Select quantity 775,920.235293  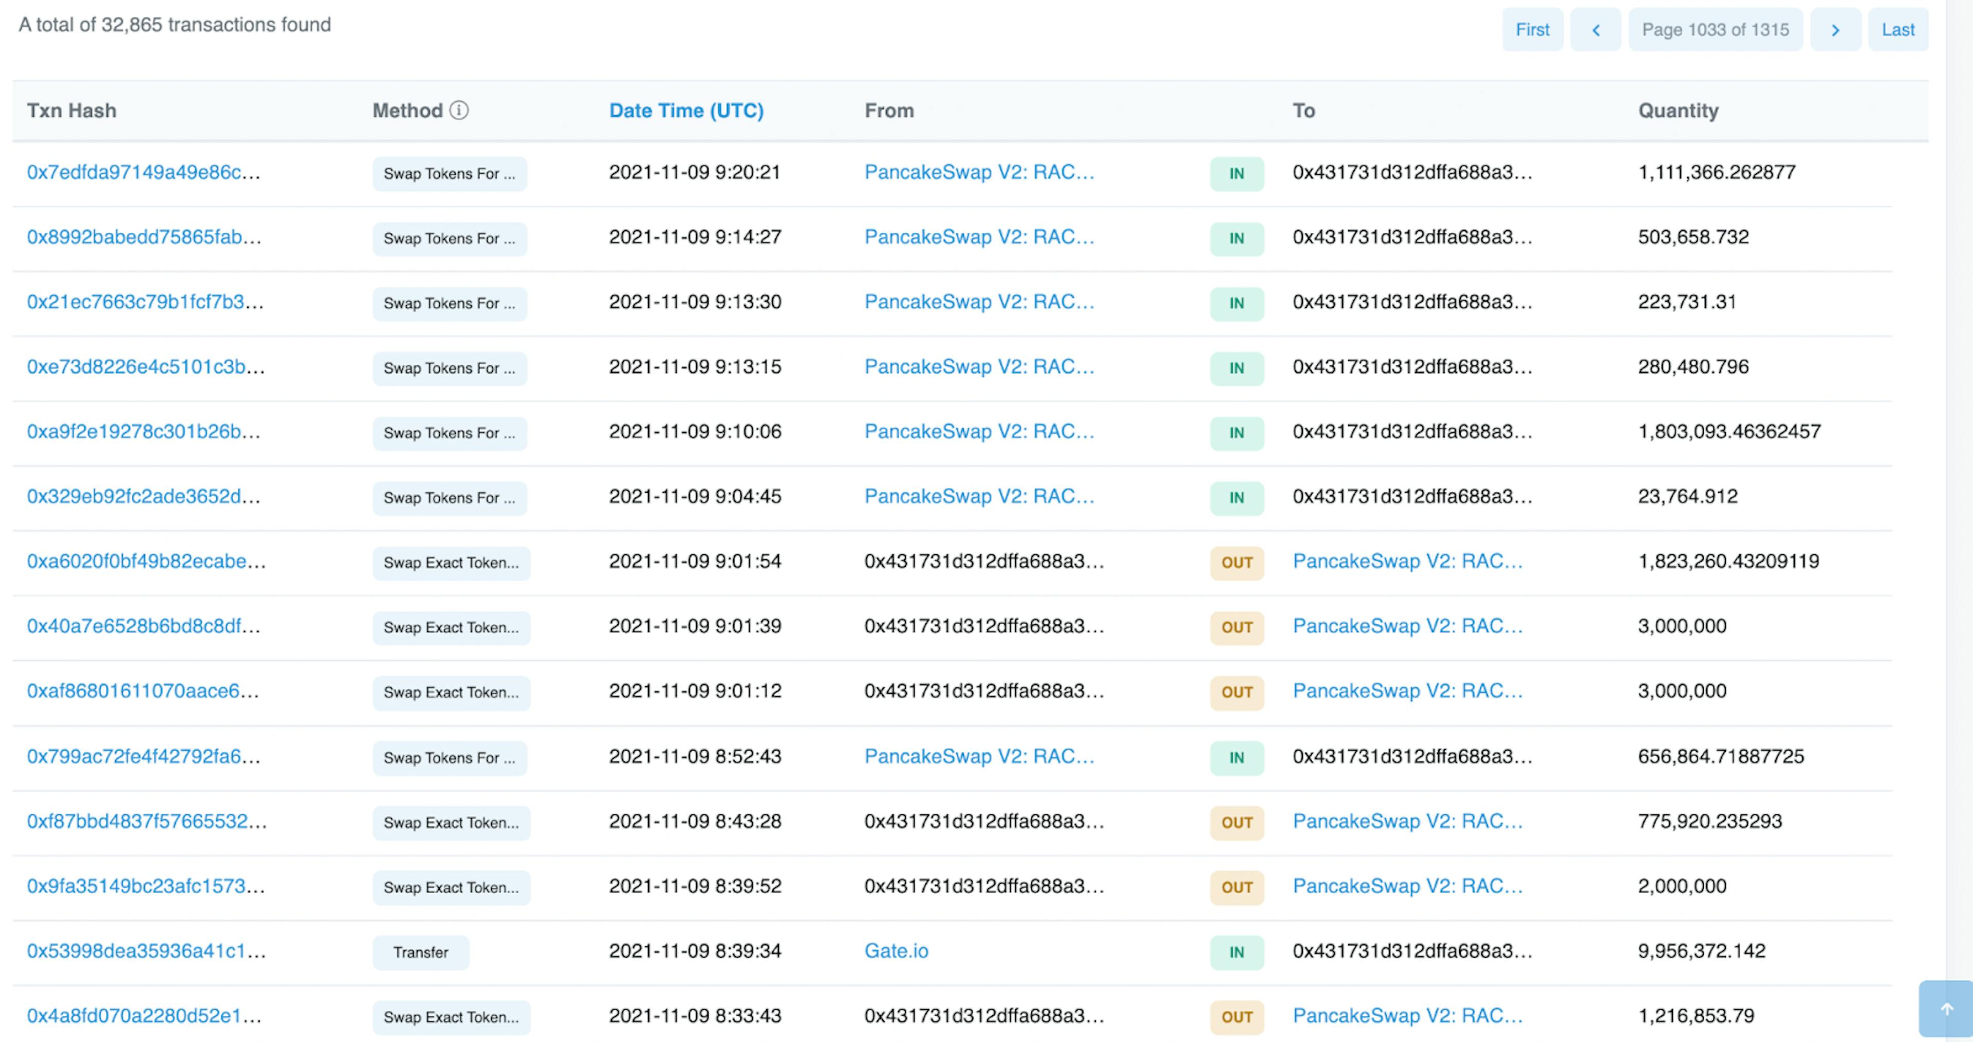1710,822
